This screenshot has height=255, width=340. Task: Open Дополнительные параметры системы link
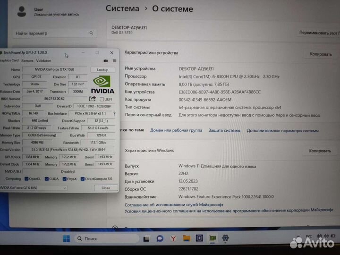(282, 131)
